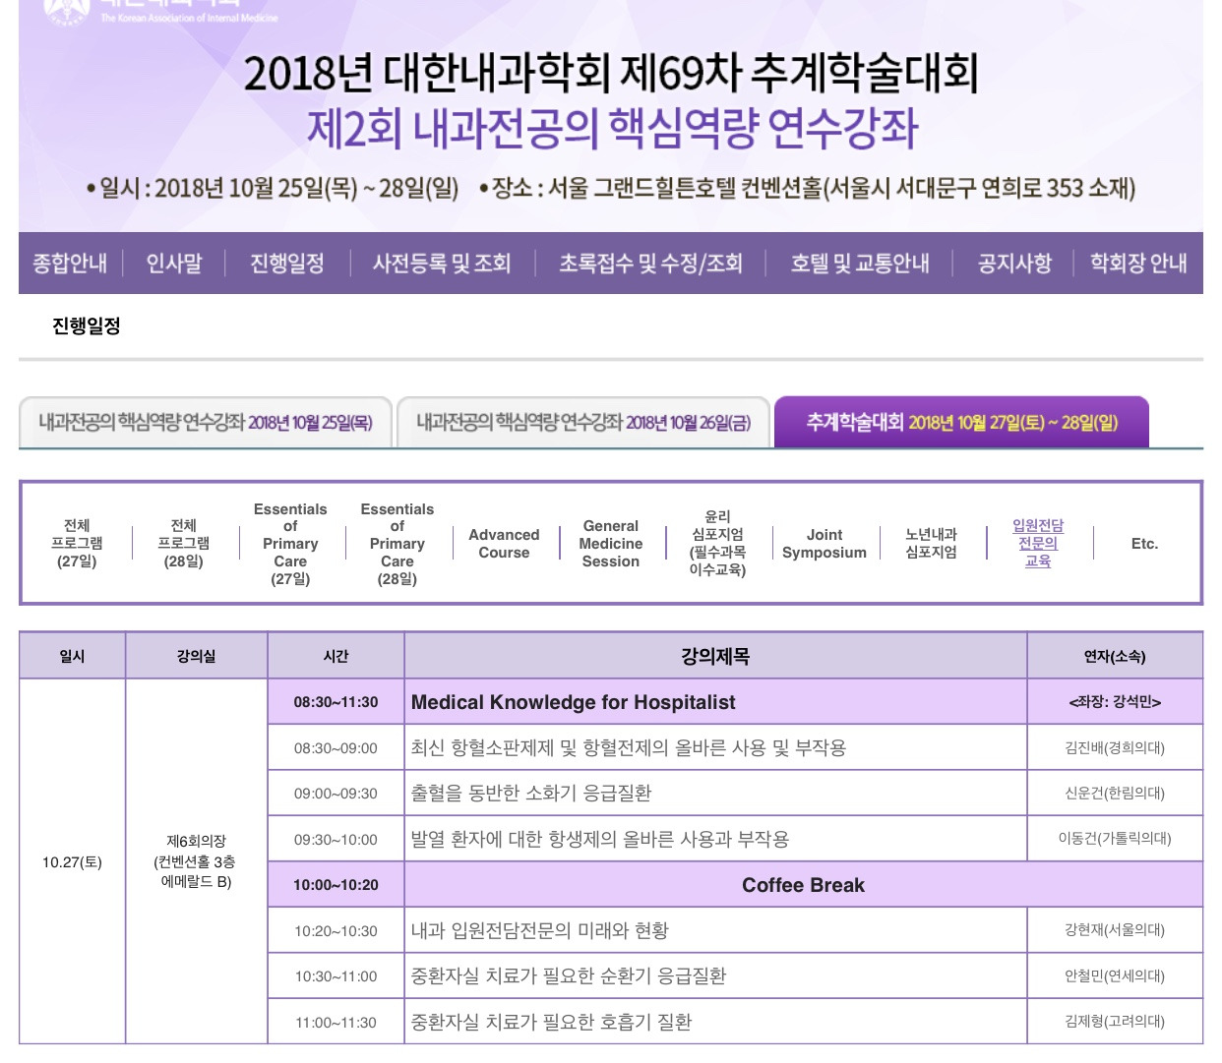Click the 10:30~11:00 time cell
The height and width of the screenshot is (1063, 1222).
[336, 976]
